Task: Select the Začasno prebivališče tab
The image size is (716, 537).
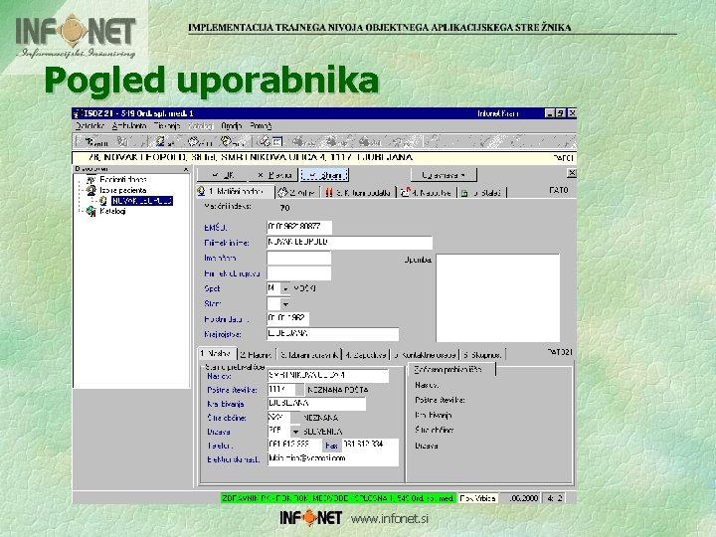Action: click(450, 369)
